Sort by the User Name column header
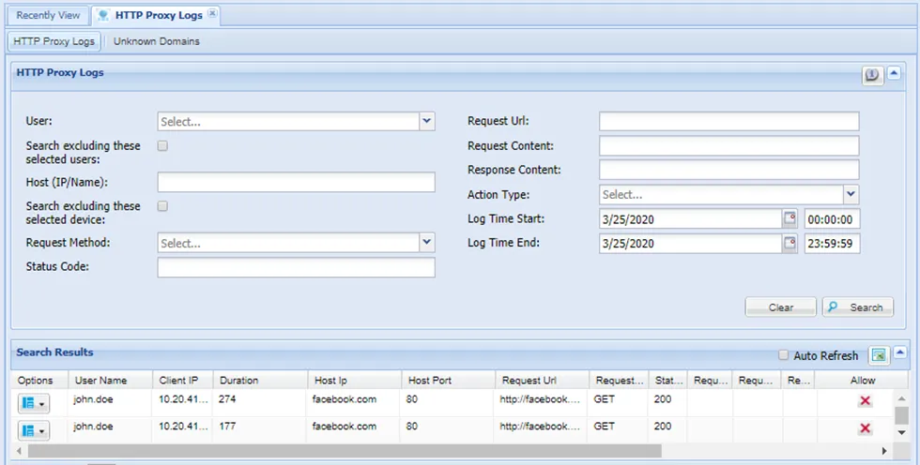 [x=111, y=380]
